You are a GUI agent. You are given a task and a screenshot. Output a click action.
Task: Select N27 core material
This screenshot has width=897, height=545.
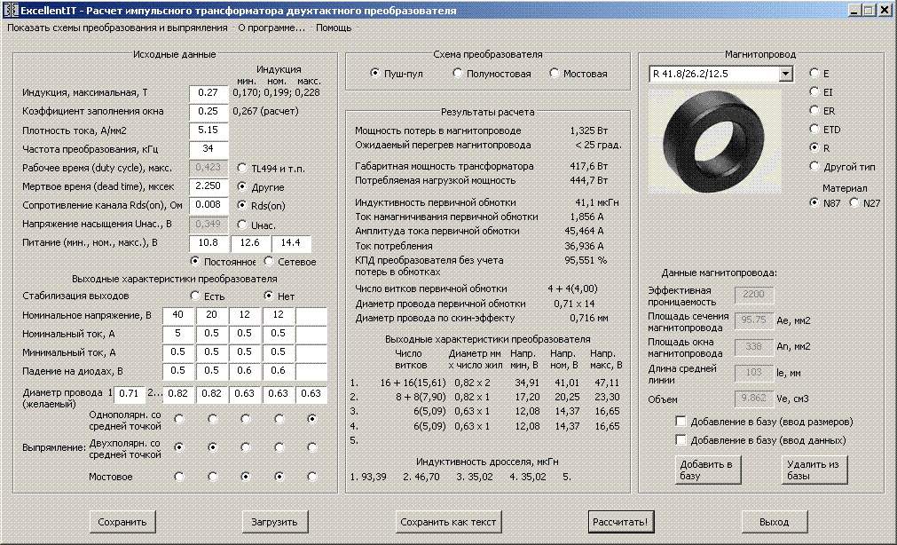click(855, 203)
